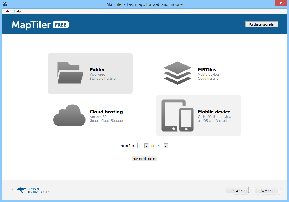The width and height of the screenshot is (289, 202).
Task: Increase the Zoom to value
Action: point(166,145)
